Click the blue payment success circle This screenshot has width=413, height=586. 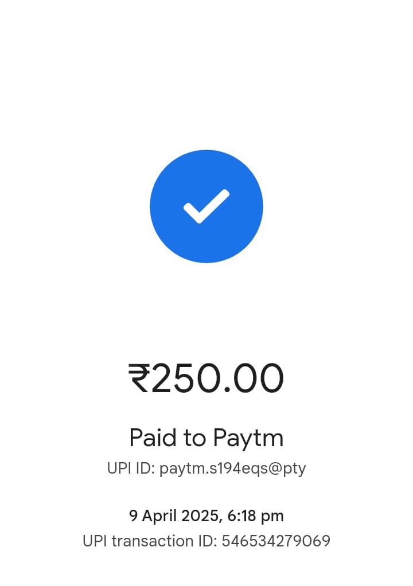coord(206,206)
